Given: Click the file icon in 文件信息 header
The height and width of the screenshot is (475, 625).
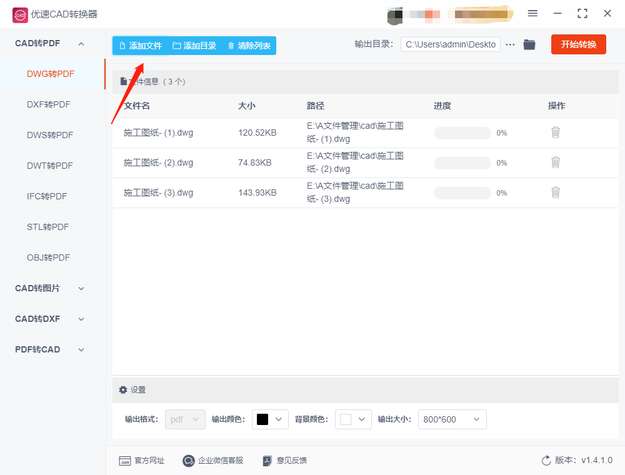Looking at the screenshot, I should tap(124, 81).
